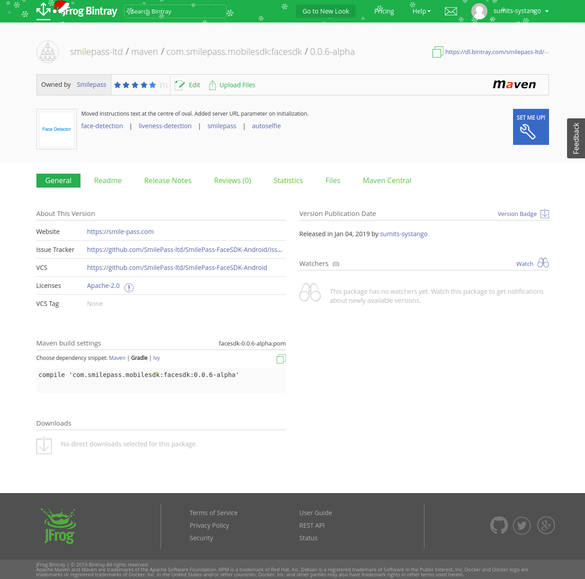This screenshot has height=579, width=585.
Task: Open com.smilepass.mobilesdk:facesdk package breadcrumb
Action: [234, 52]
